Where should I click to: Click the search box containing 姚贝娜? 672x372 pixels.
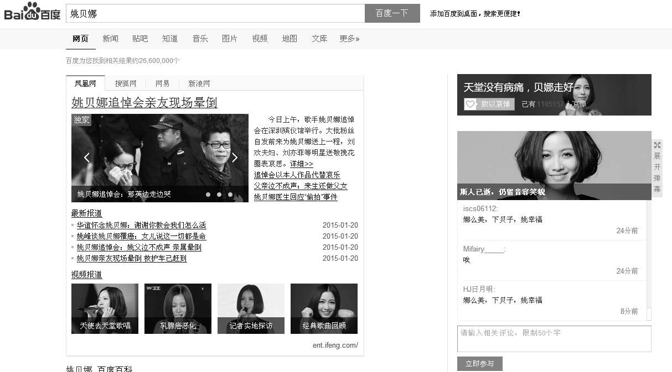tap(215, 13)
